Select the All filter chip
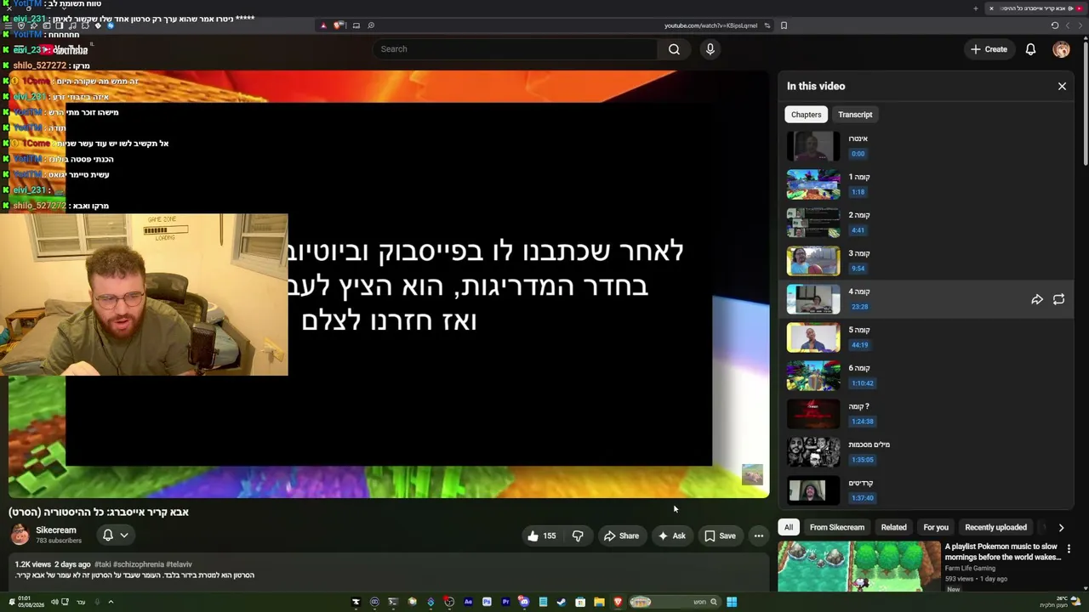The width and height of the screenshot is (1089, 612). [x=789, y=528]
